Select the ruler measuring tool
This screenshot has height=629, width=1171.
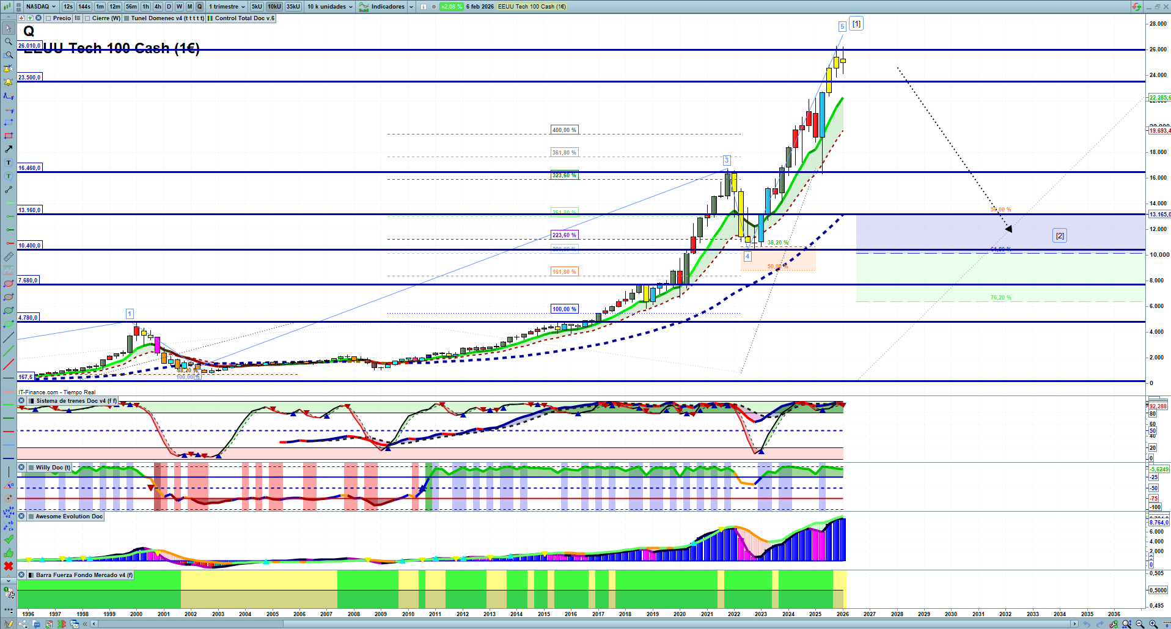click(9, 257)
